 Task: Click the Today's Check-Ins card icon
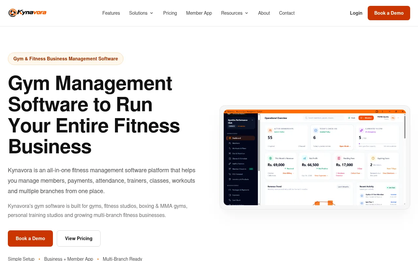coord(316,130)
